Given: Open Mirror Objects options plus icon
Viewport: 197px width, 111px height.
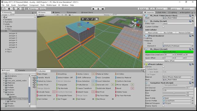Looking at the screenshot, I should coord(132,85).
